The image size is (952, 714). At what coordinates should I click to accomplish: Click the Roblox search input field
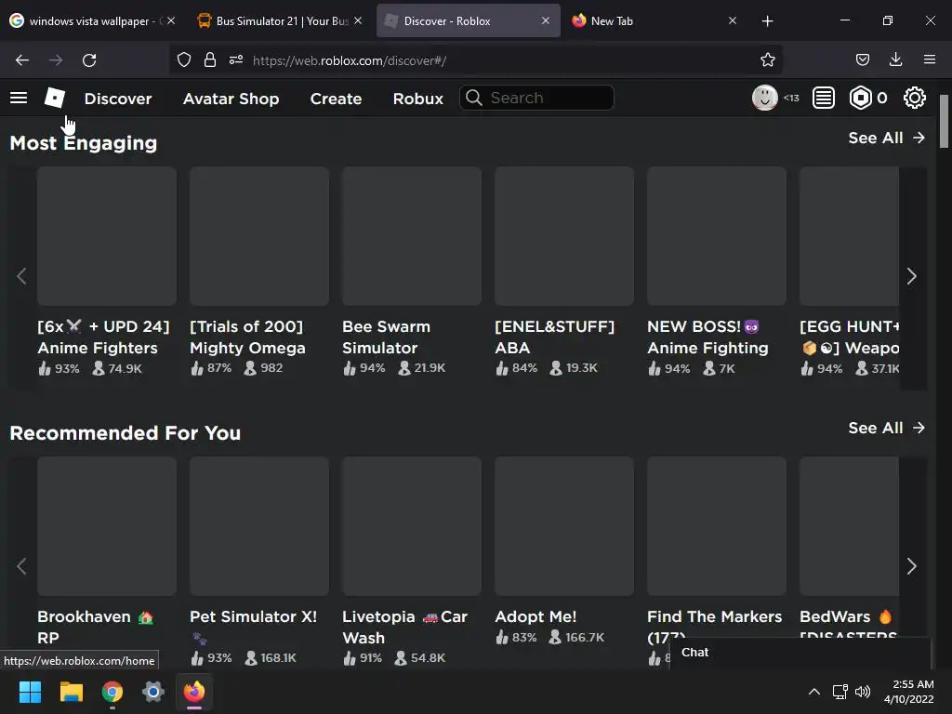[536, 98]
